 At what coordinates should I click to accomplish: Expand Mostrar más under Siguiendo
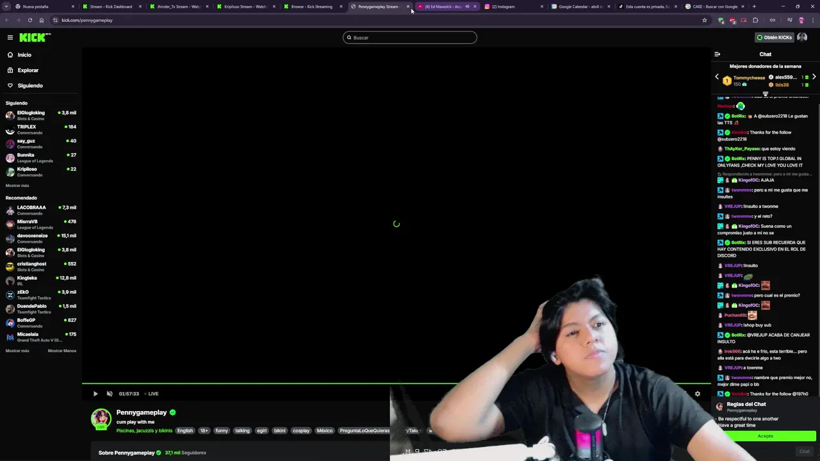click(17, 186)
